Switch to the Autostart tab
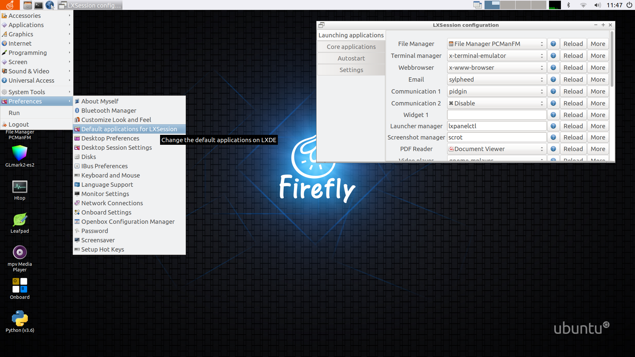This screenshot has width=635, height=357. click(351, 58)
